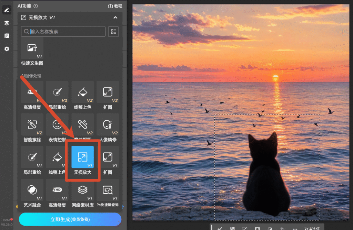
Task: Open the layers stack icon in sidebar
Action: point(7,23)
